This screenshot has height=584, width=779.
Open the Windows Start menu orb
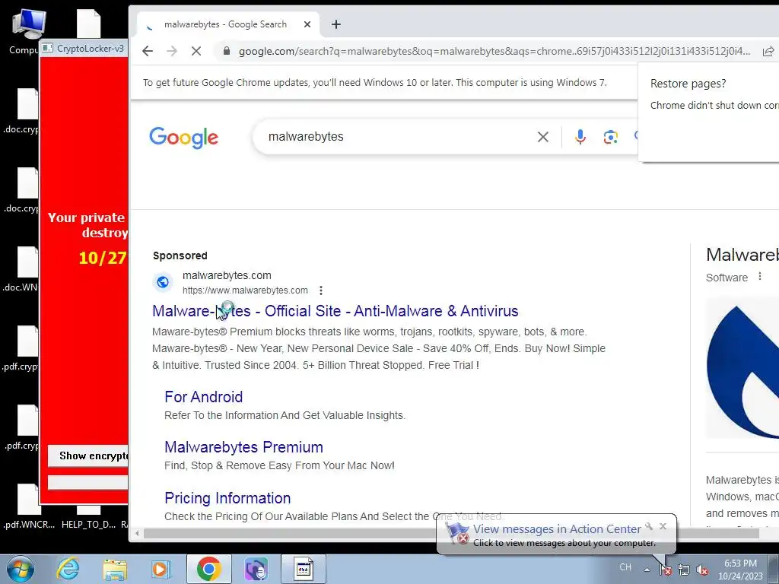pyautogui.click(x=21, y=569)
